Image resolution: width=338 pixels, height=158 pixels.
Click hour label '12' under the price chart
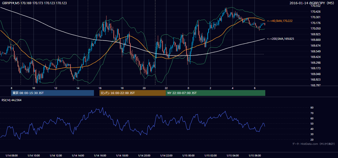[56, 88]
